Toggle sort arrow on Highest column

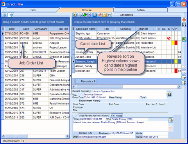[154, 29]
